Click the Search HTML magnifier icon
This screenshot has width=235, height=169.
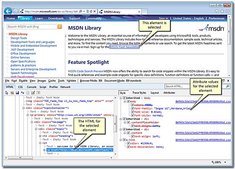(x=227, y=86)
